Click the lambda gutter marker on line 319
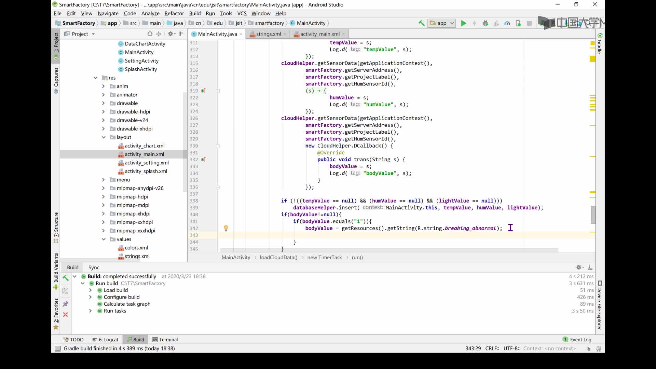Viewport: 656px width, 369px height. coord(203,91)
